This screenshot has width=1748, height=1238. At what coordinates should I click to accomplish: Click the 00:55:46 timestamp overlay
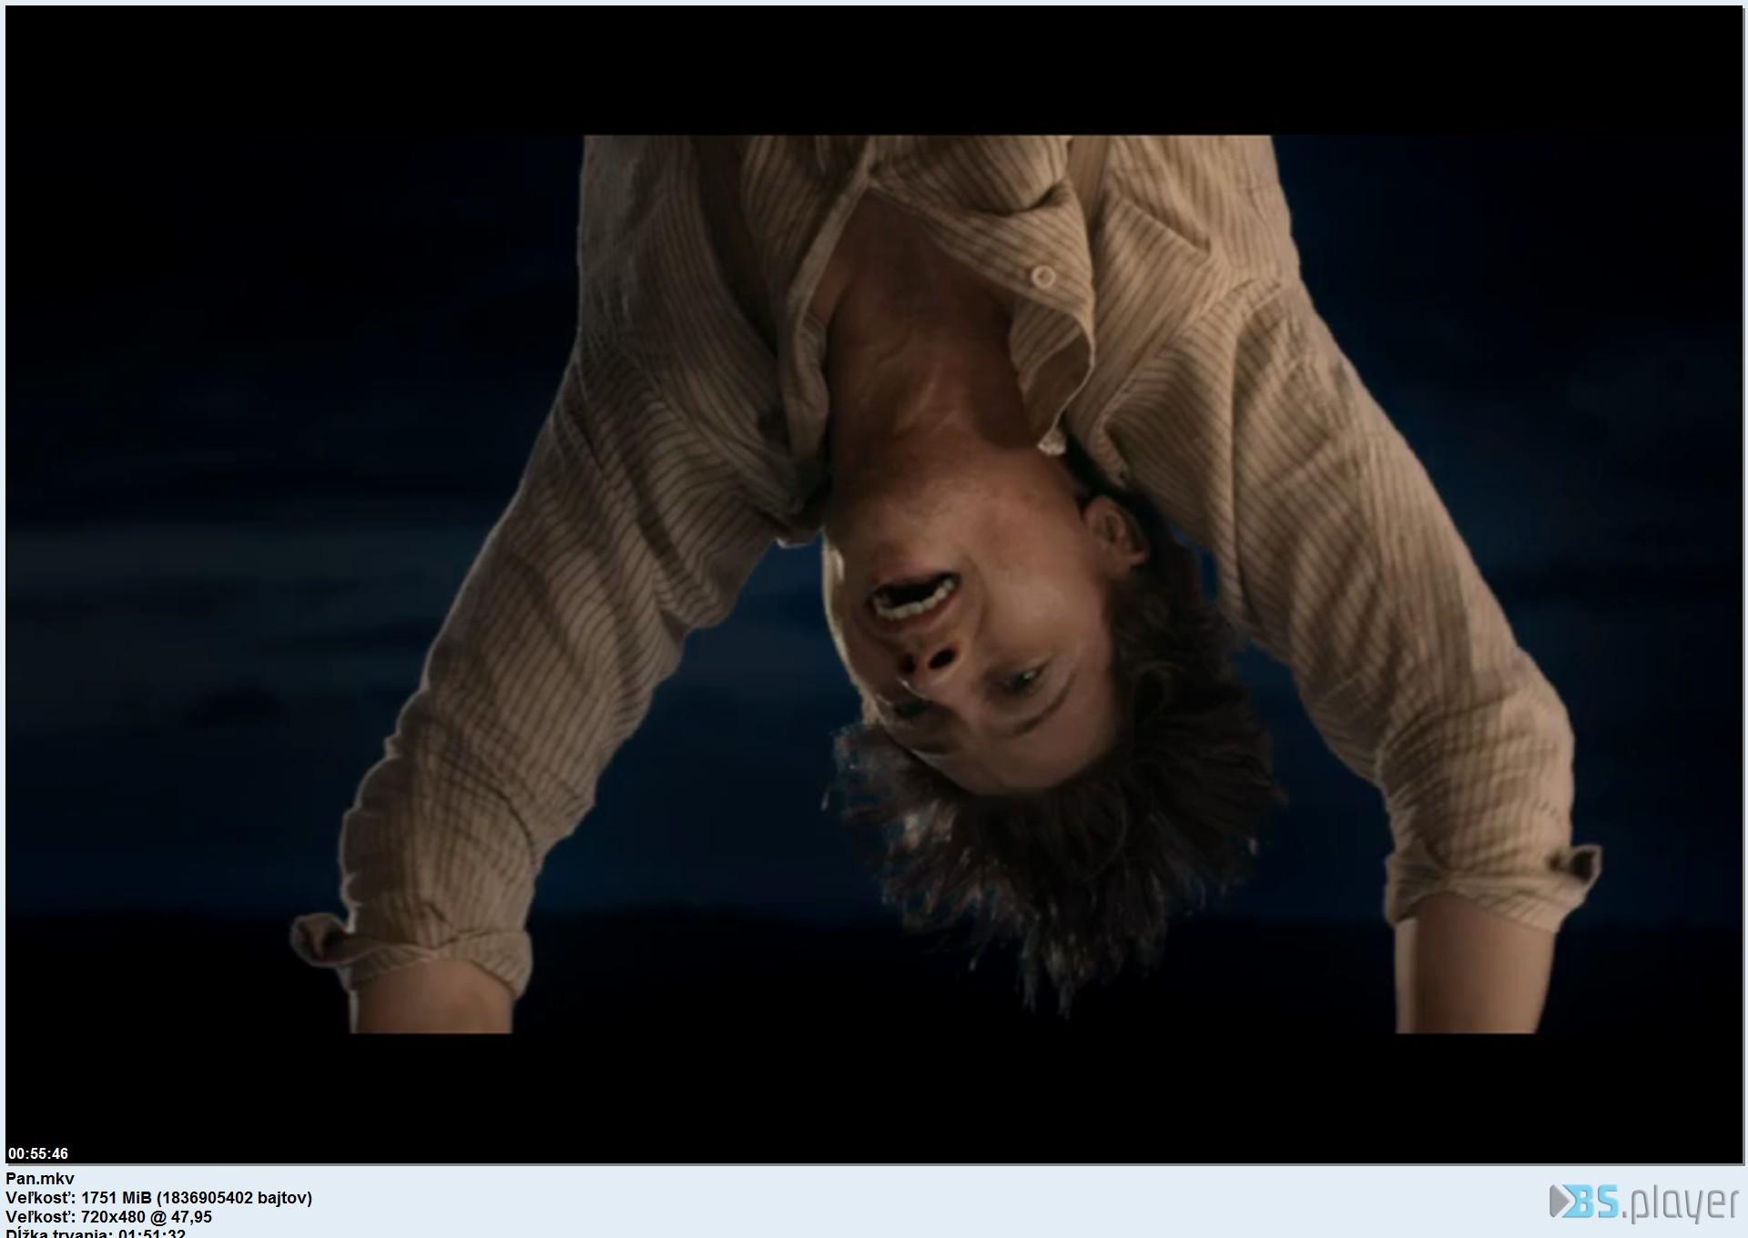pos(38,1154)
